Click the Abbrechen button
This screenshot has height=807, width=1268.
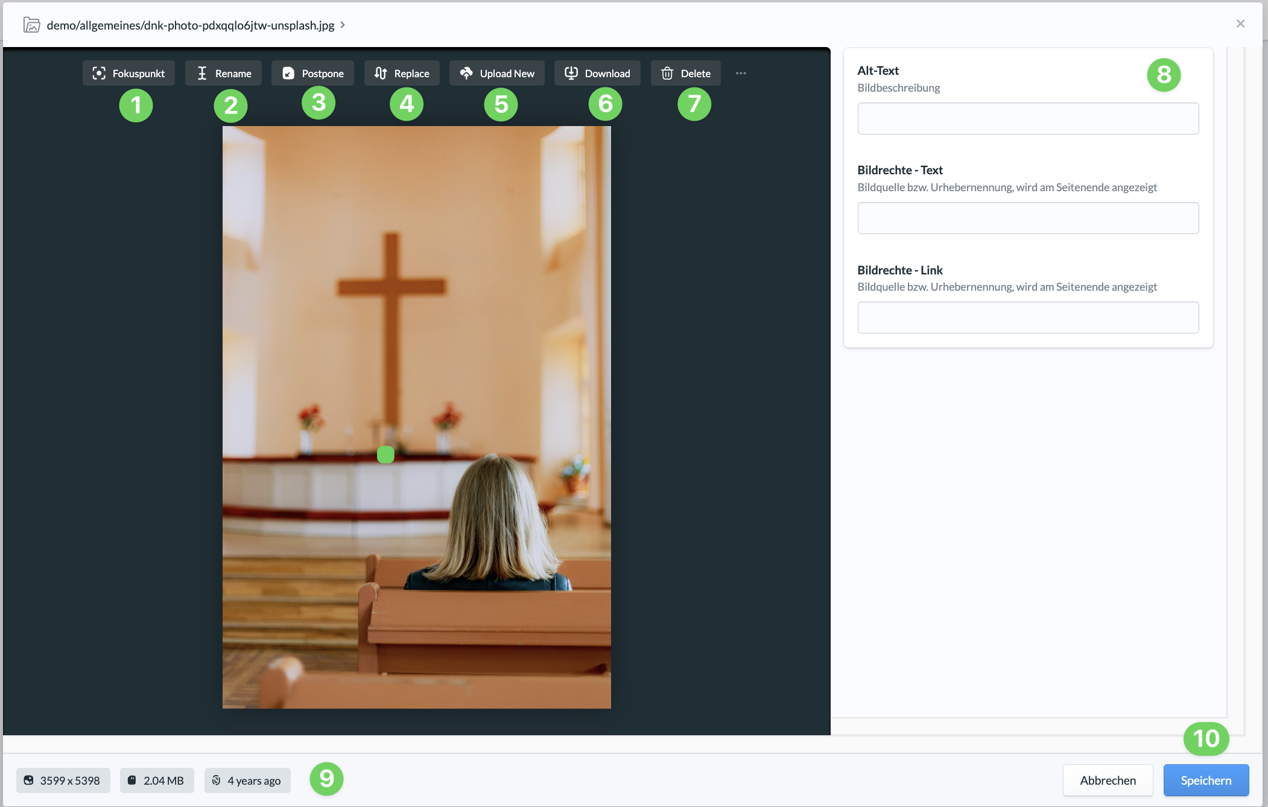click(1108, 780)
